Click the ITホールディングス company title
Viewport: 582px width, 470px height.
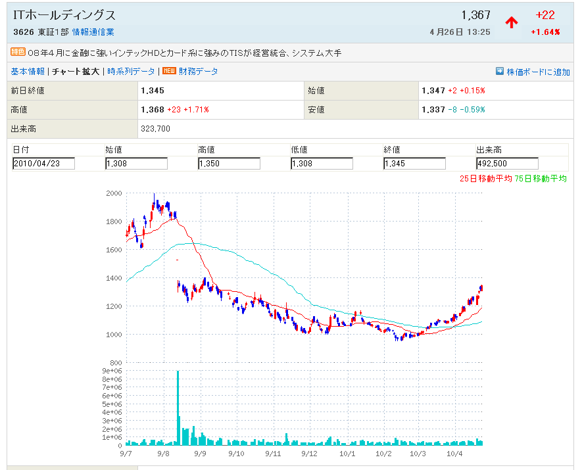(x=64, y=15)
